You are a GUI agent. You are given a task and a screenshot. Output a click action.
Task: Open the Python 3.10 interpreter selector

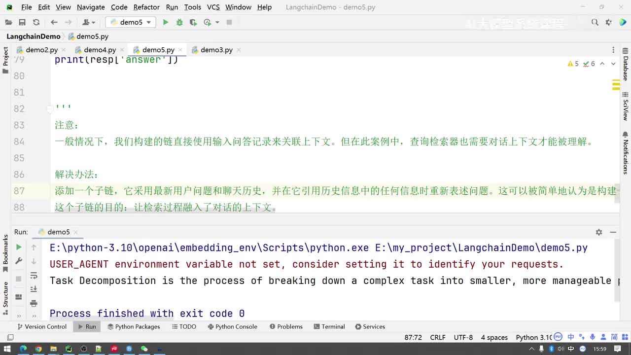point(534,337)
